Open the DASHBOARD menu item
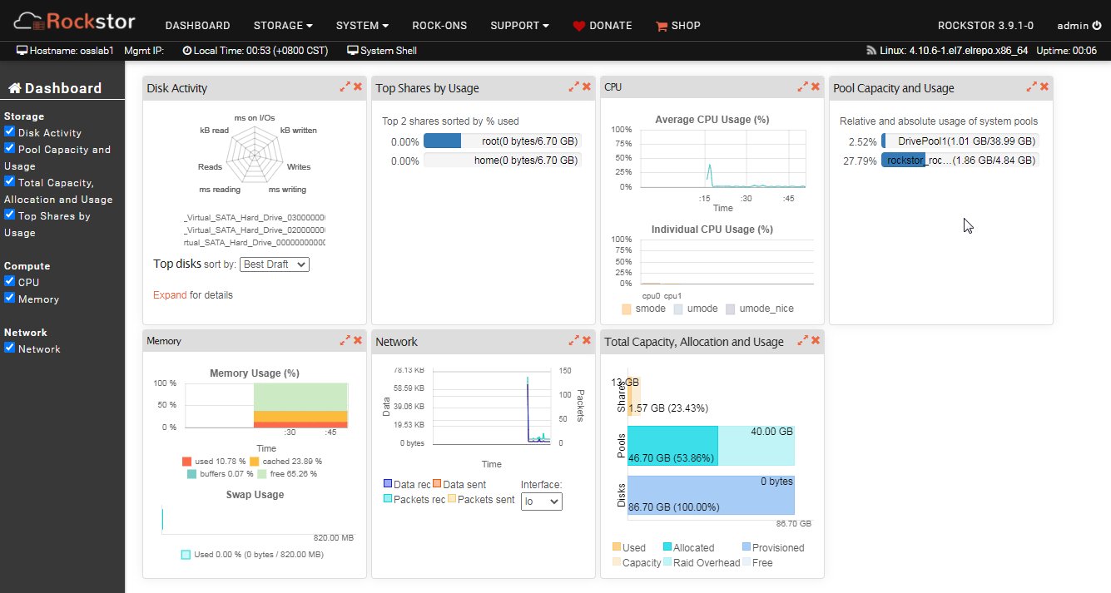 click(x=197, y=26)
